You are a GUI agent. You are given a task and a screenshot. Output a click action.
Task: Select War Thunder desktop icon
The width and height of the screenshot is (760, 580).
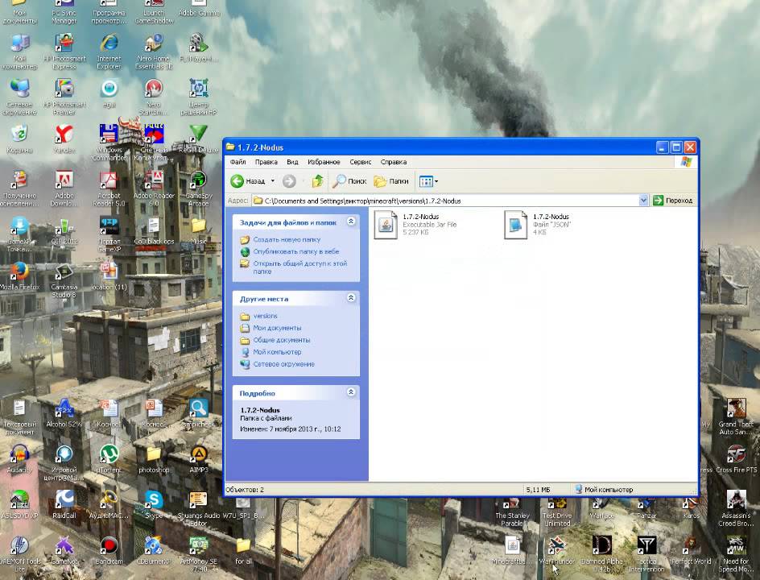coord(557,550)
